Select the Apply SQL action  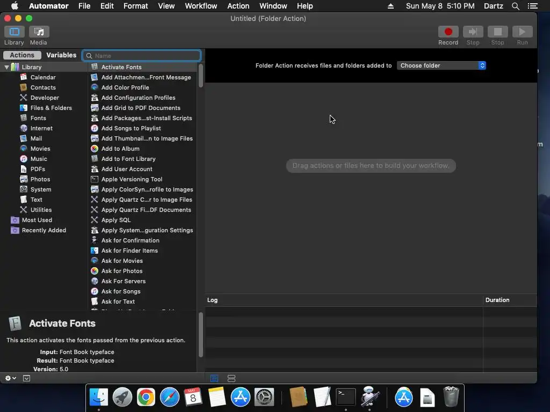coord(142,220)
